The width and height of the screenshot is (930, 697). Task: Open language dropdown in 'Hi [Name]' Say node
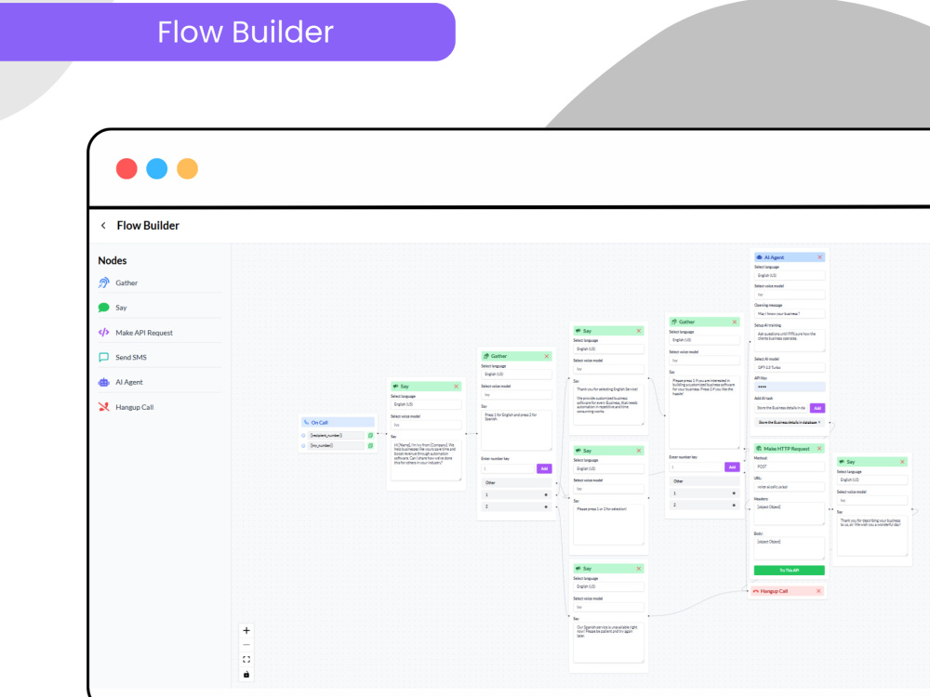click(426, 405)
